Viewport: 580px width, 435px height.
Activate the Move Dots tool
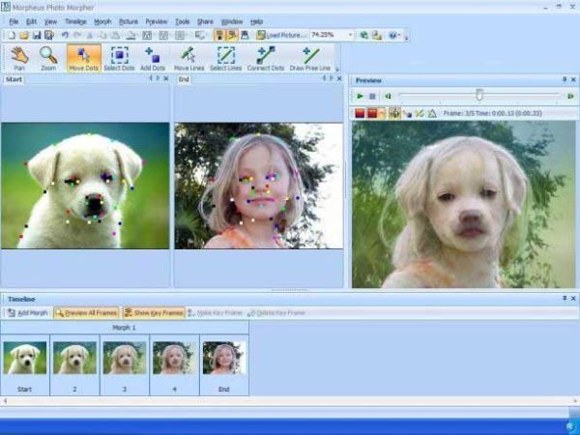(x=84, y=58)
